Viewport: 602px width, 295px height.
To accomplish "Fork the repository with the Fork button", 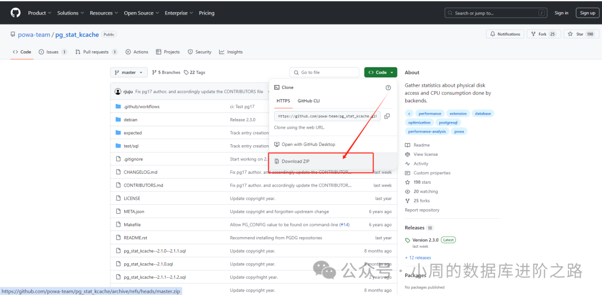I will pos(543,34).
